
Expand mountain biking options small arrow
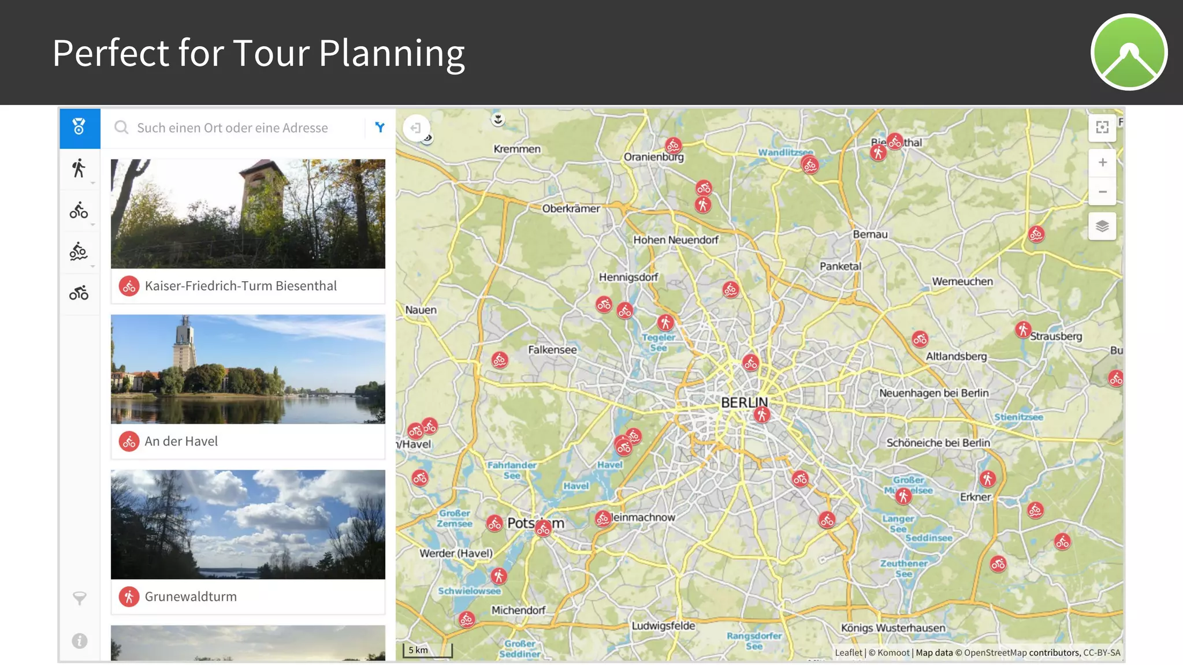point(93,267)
